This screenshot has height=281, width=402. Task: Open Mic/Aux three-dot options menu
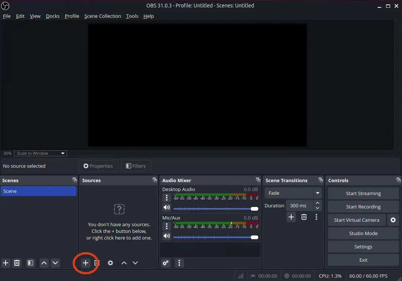pos(167,226)
